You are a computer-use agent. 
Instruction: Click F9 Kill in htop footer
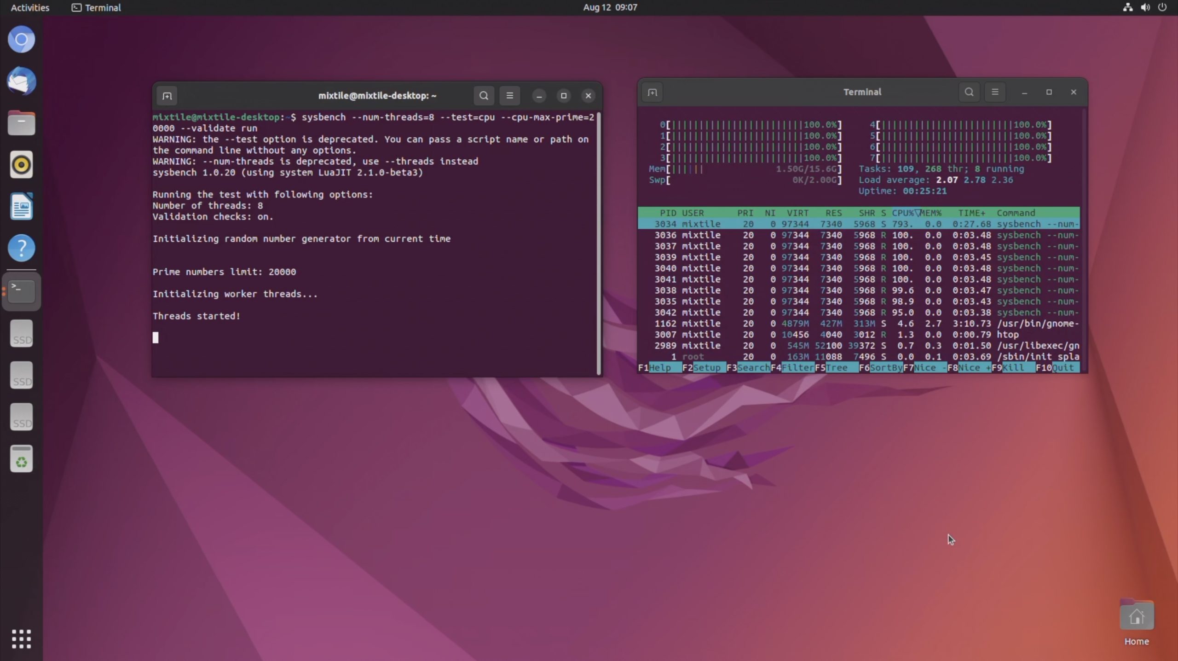click(1013, 368)
